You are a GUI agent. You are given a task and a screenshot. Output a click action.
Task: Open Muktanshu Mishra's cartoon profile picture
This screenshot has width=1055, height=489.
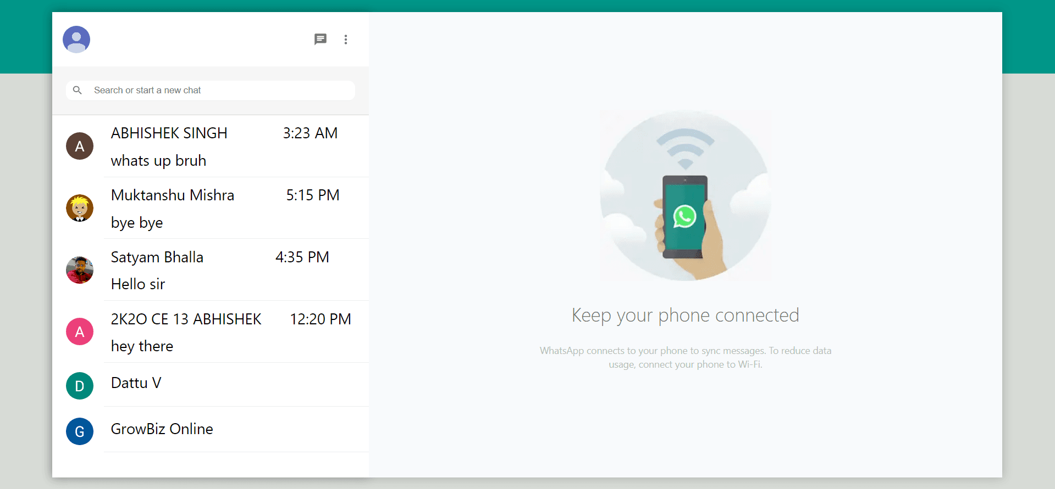pyautogui.click(x=80, y=208)
